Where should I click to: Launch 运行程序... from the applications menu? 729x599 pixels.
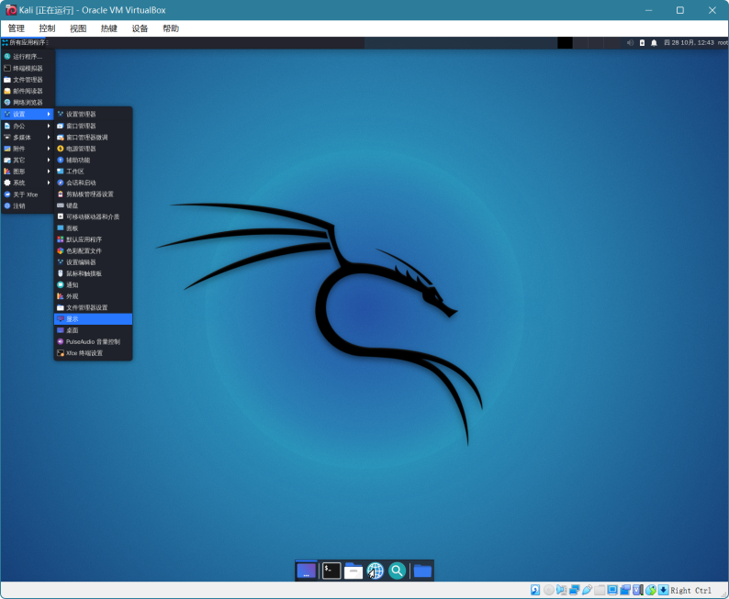click(x=28, y=57)
